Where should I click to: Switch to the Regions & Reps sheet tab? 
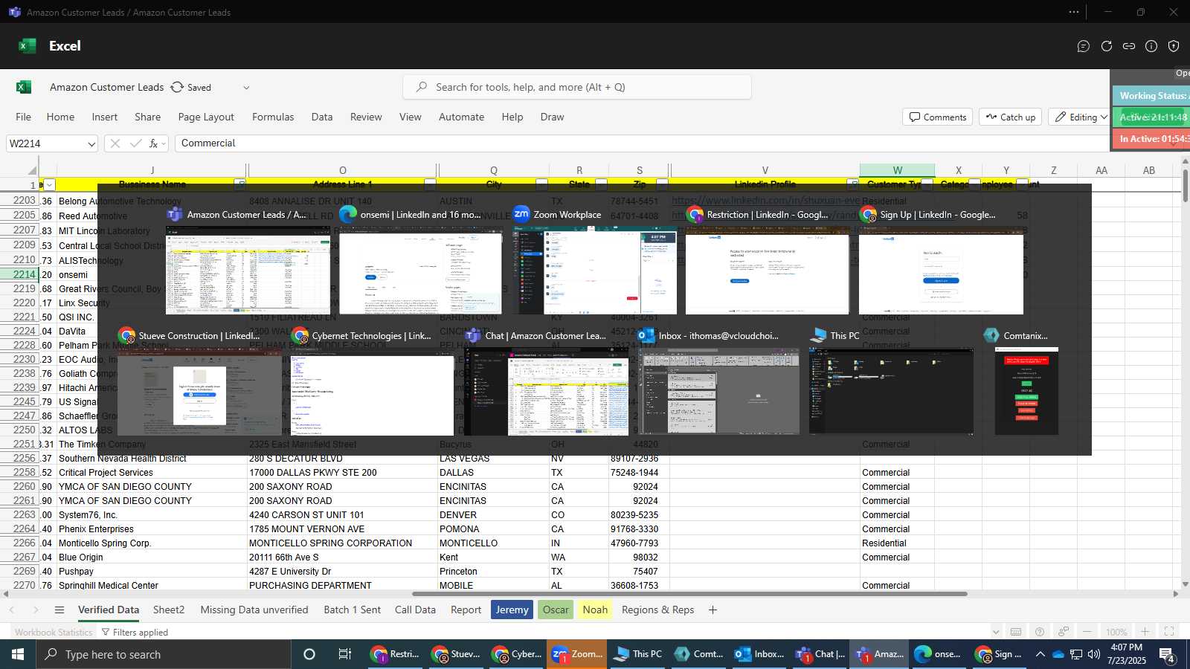click(x=657, y=610)
